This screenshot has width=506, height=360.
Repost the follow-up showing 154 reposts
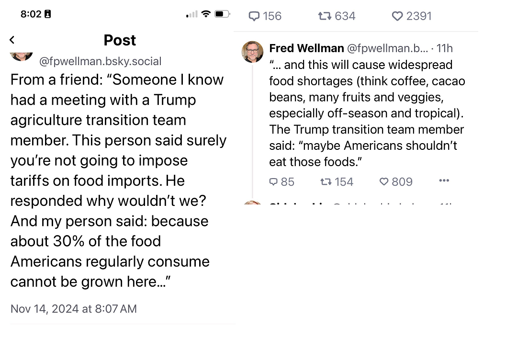[x=337, y=181]
